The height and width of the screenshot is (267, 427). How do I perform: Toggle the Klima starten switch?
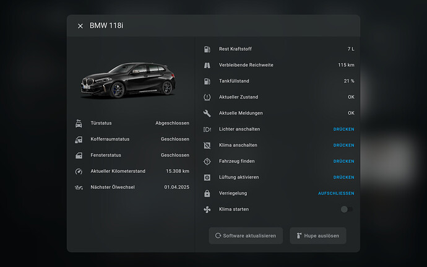(347, 209)
